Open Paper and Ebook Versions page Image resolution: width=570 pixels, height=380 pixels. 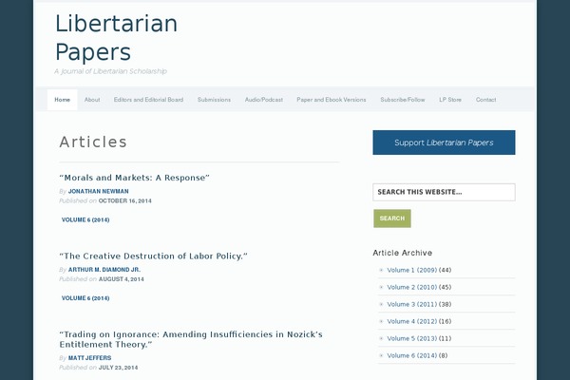tap(332, 100)
